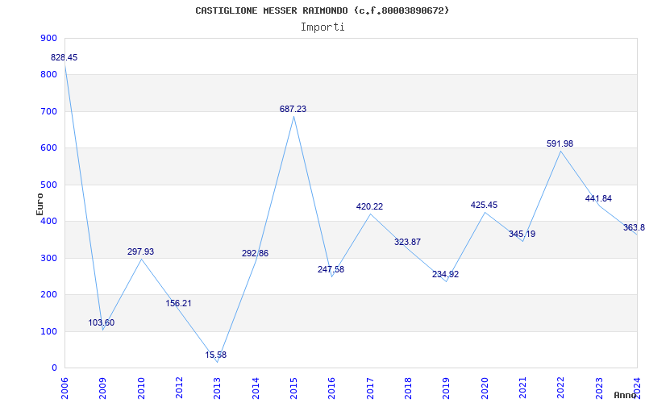Select the 323.87 data label
The image size is (645, 403).
[x=407, y=242]
